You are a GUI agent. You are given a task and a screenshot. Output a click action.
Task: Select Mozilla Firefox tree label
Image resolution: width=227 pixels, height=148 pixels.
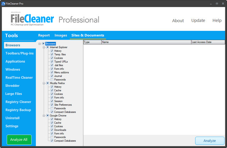[57, 83]
